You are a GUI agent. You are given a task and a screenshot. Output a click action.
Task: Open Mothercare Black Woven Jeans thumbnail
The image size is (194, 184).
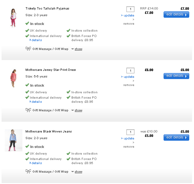click(14, 140)
